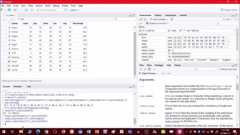Click the Filter button in data viewer

click(21, 19)
